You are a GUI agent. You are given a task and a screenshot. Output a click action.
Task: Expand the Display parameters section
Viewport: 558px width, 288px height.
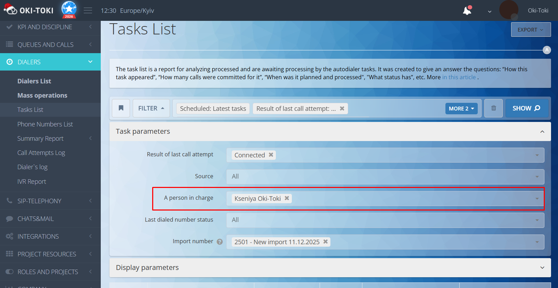coord(542,268)
